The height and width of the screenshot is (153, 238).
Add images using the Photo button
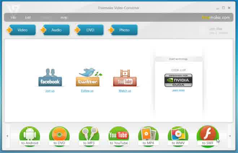pyautogui.click(x=123, y=30)
